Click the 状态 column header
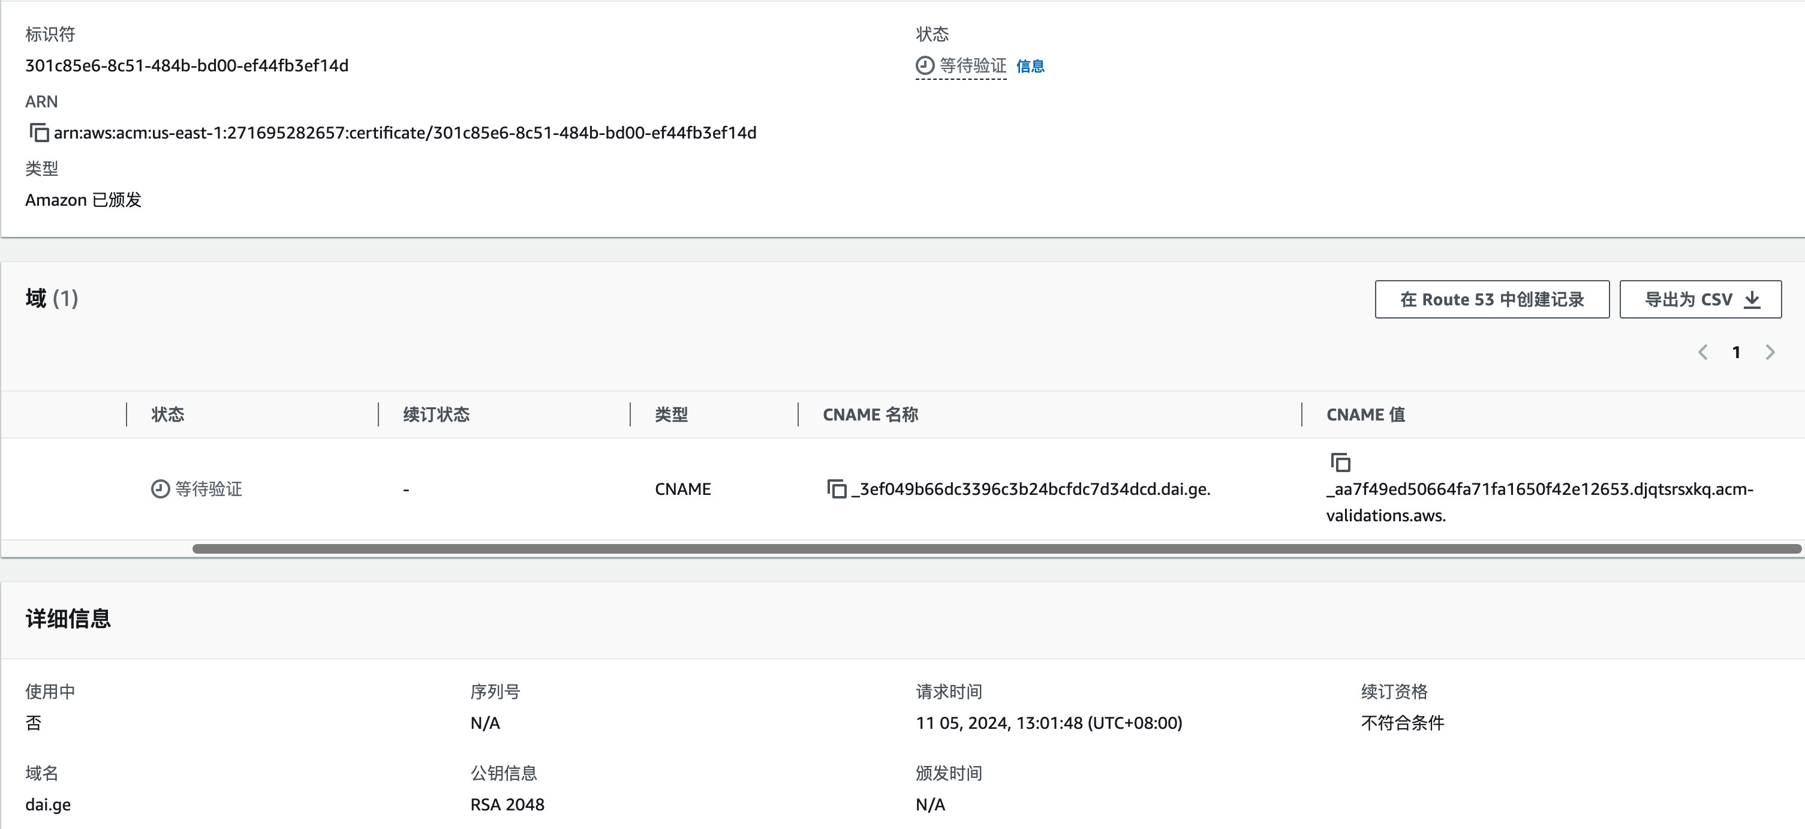Screen dimensions: 1805x829 coord(168,414)
